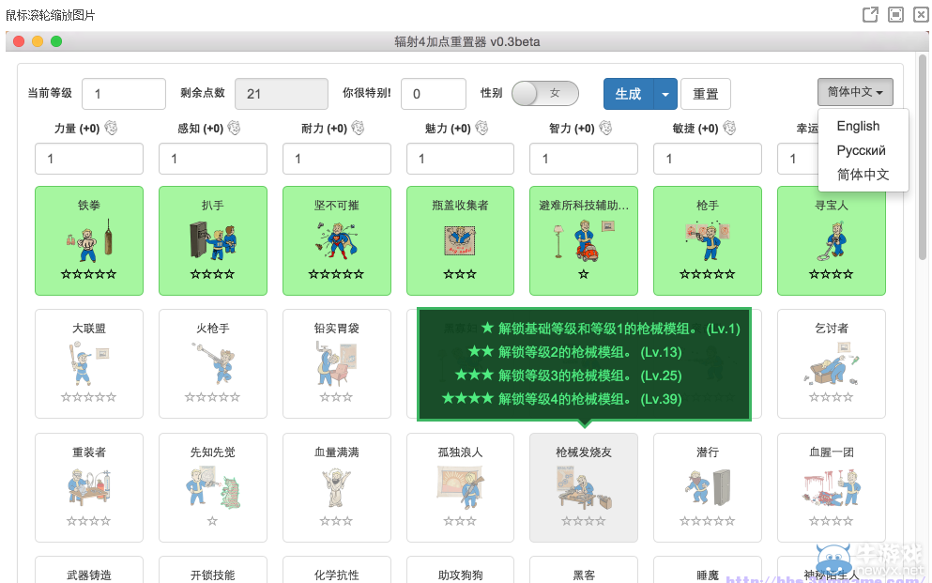Choose 简体中文 from the language menu
Viewport: 932px width, 583px height.
coord(863,175)
